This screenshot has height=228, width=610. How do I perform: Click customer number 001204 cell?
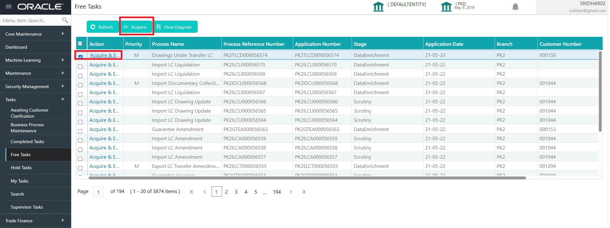point(568,166)
